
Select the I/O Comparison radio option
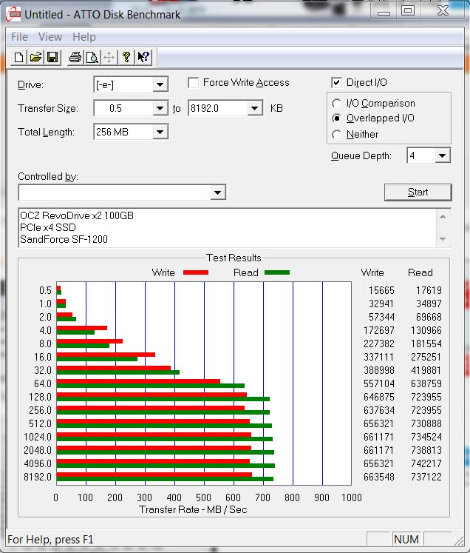(x=337, y=104)
